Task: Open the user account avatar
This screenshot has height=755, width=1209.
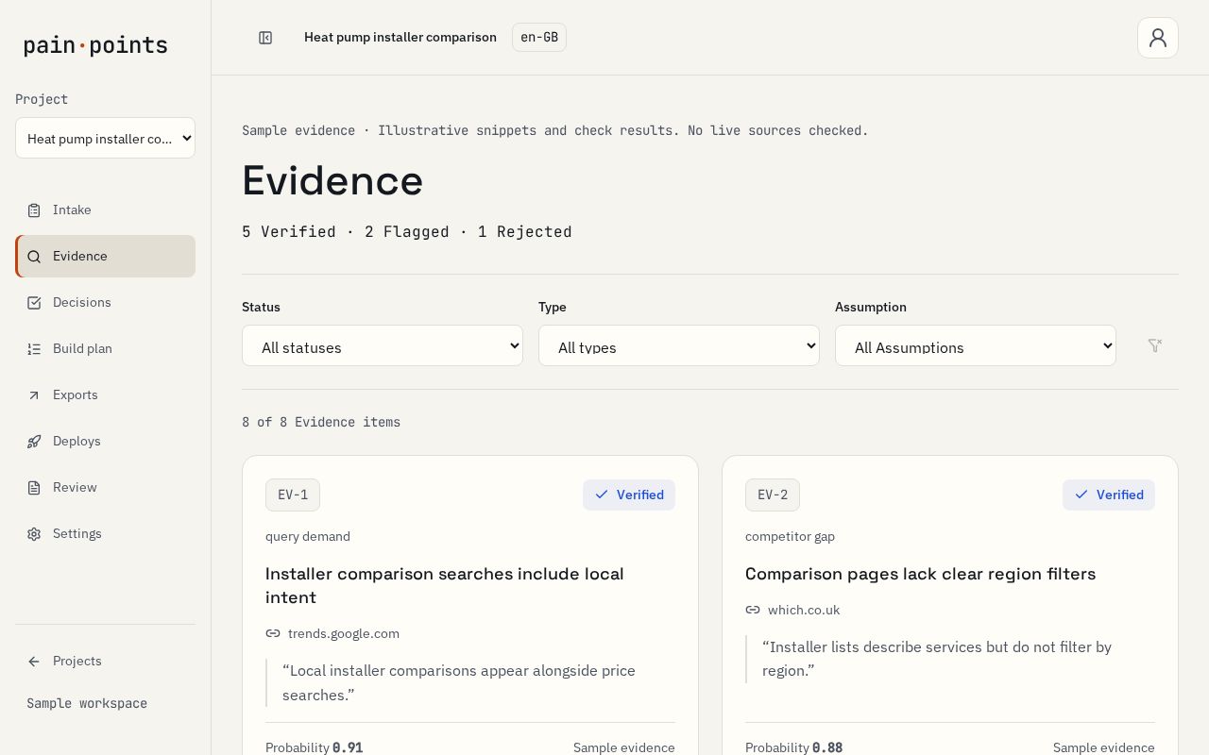Action: [x=1158, y=38]
